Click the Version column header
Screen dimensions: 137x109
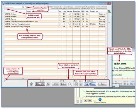pyautogui.click(x=70, y=11)
